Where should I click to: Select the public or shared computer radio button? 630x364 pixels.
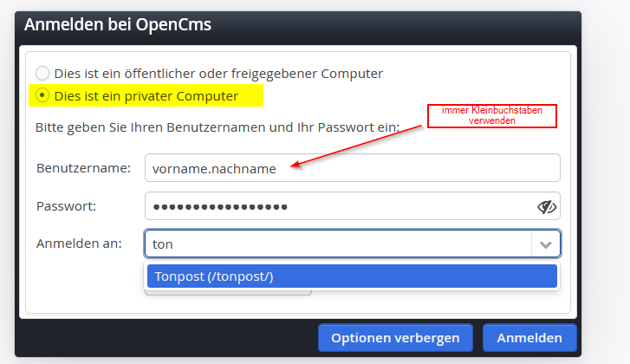point(42,74)
